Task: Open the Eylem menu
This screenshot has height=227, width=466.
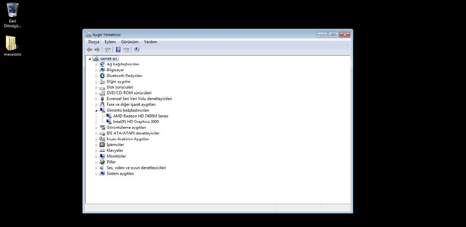Action: [110, 42]
